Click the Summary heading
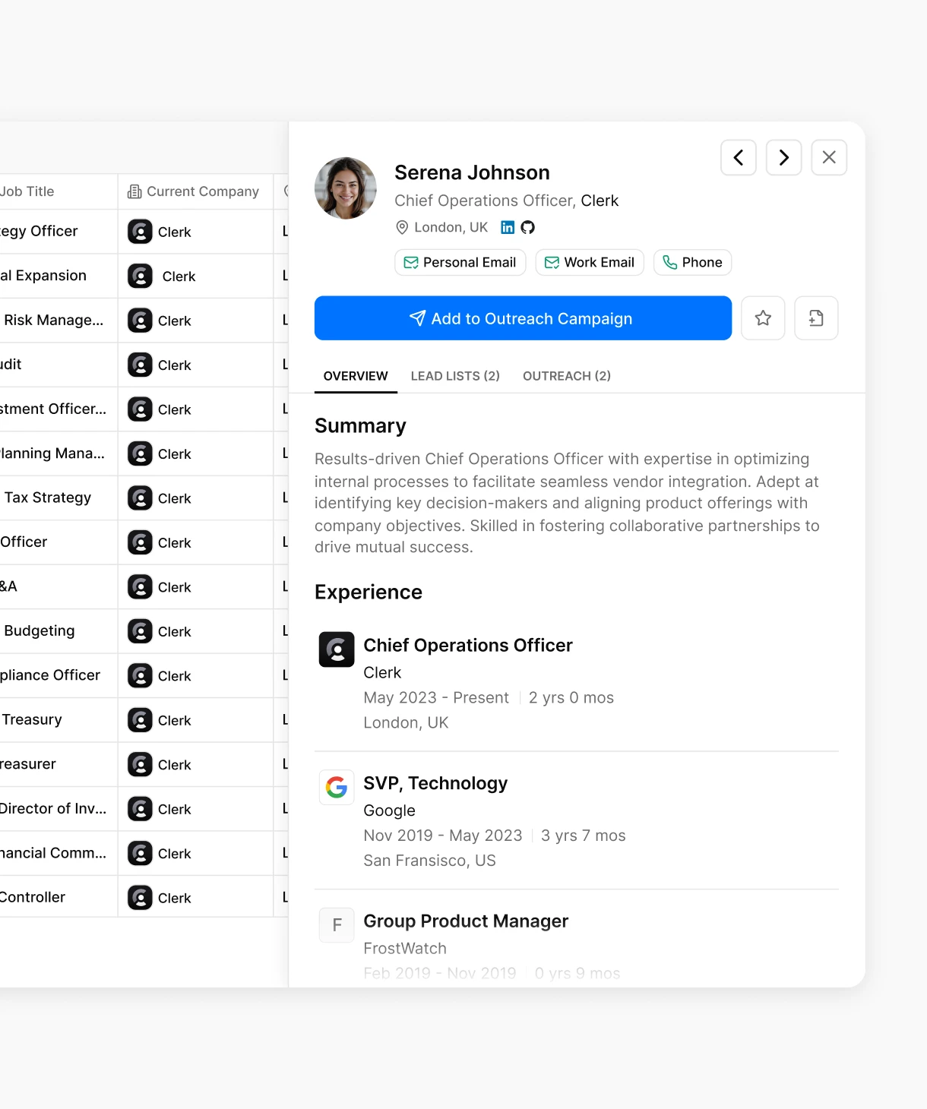Image resolution: width=927 pixels, height=1109 pixels. click(x=360, y=426)
